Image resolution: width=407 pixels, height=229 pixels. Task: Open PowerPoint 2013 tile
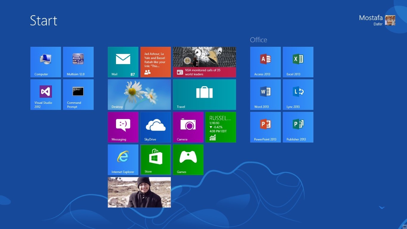tap(265, 127)
